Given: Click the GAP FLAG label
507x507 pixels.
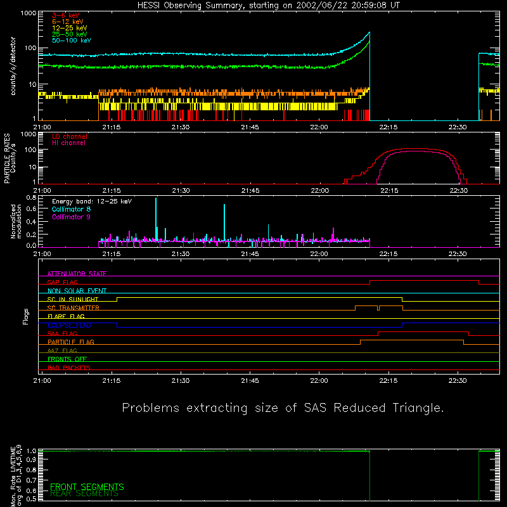Looking at the screenshot, I should (x=62, y=282).
